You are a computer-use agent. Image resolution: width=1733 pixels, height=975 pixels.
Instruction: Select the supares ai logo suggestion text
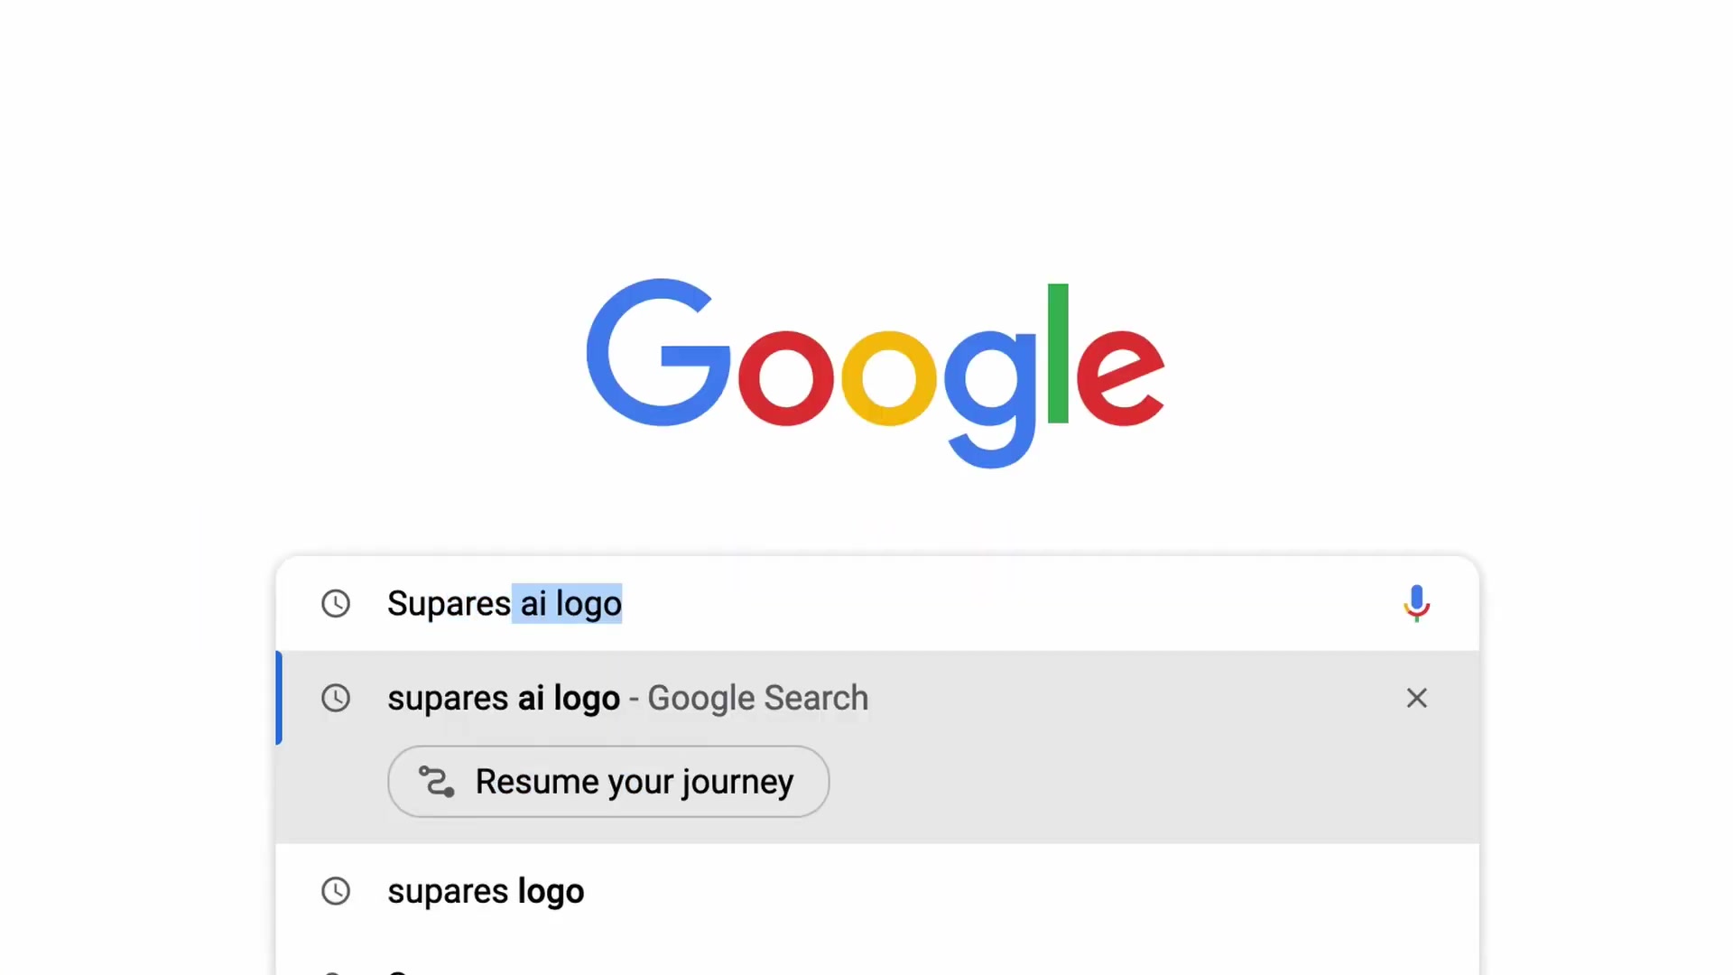tap(504, 698)
